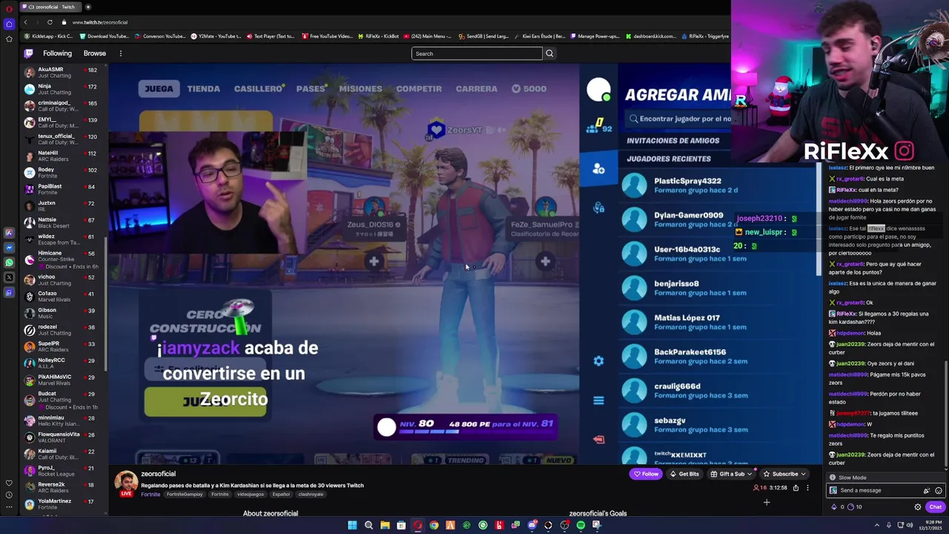Image resolution: width=949 pixels, height=534 pixels.
Task: Open the Y2Mate bookmark
Action: 216,36
